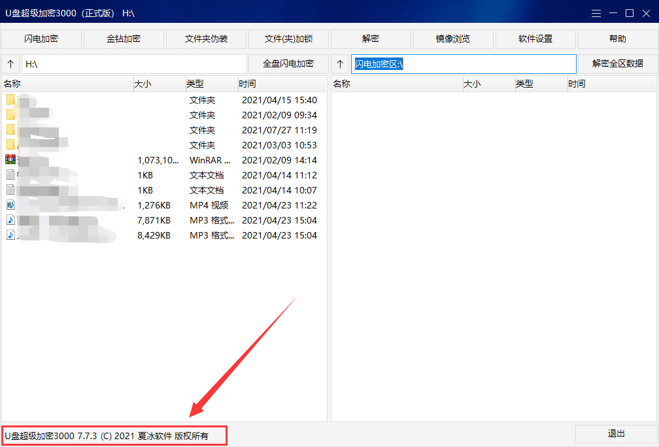Select text document icon dated 2021/04/14 11:12
659x447 pixels.
click(x=10, y=174)
